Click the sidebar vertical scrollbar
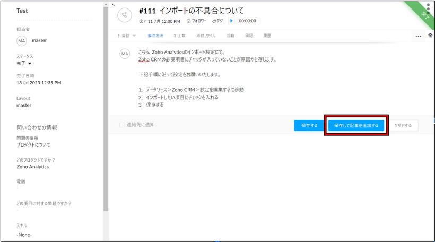Image resolution: width=435 pixels, height=242 pixels. (106, 106)
